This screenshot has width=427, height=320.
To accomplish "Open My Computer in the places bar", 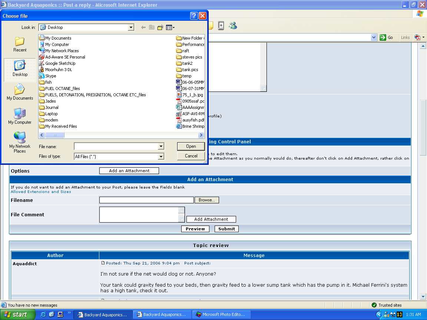I will pos(20,116).
